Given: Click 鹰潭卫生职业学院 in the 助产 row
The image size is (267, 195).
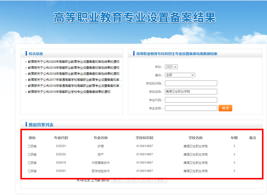Looking at the screenshot, I should click(x=196, y=155).
